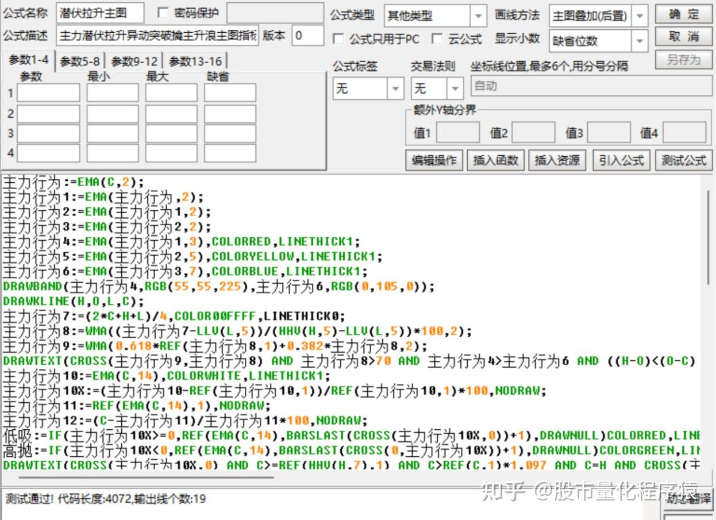716x520 pixels.
Task: Click the 测试通过 status message
Action: pos(105,499)
